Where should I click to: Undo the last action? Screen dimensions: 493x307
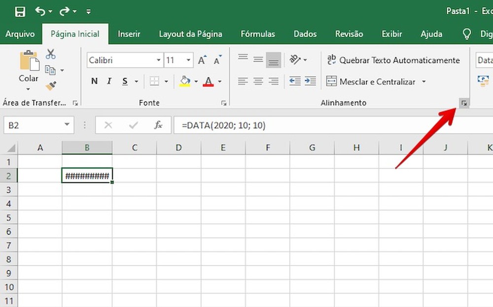40,12
